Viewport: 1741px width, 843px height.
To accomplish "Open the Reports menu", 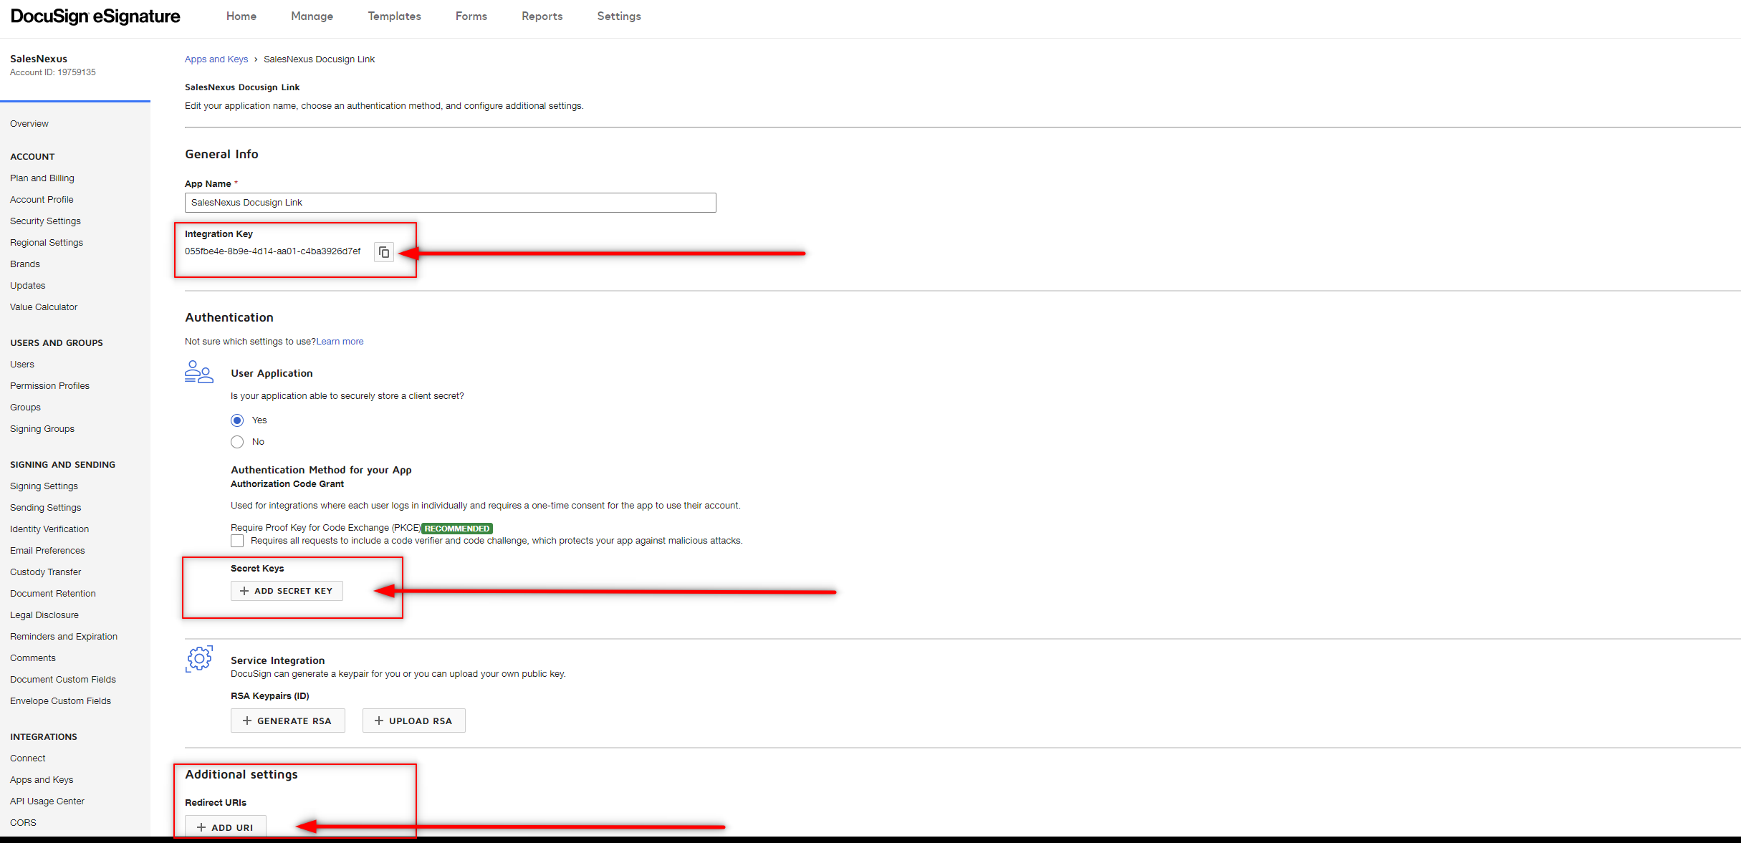I will 542,16.
